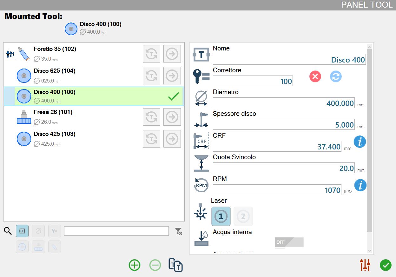Click the arrow button on Foretto 35 row
Viewport: 396px width, 277px height.
tap(172, 54)
